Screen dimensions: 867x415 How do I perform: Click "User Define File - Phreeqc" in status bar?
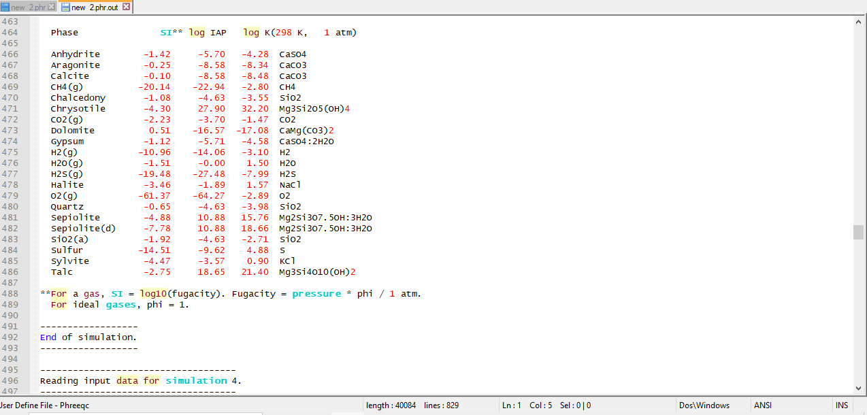click(45, 405)
